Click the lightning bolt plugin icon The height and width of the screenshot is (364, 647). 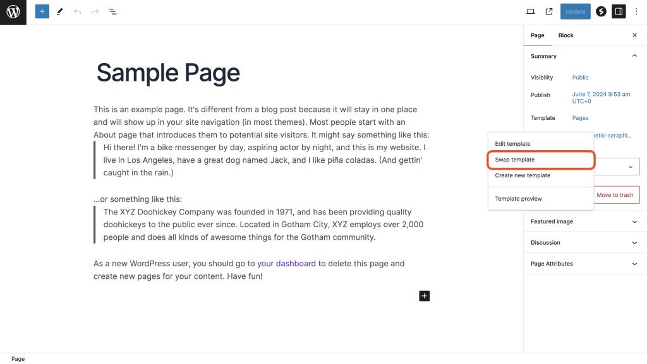tap(601, 11)
